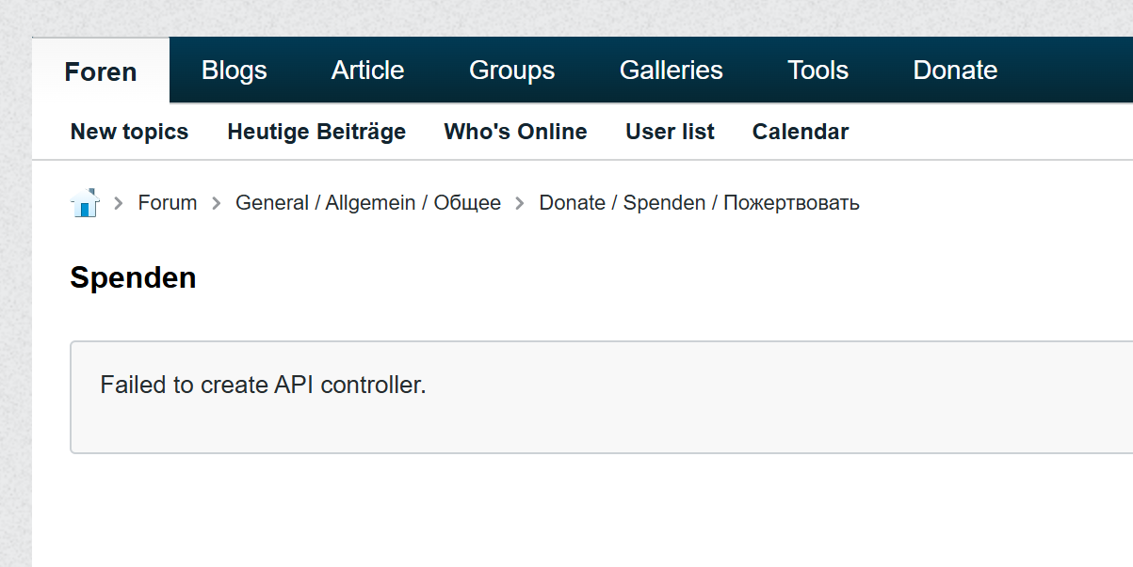Select the 'Failed to create API controller.' message

(264, 386)
